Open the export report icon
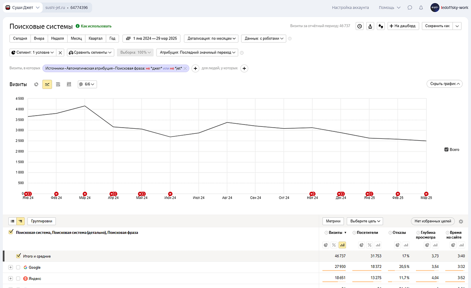The width and height of the screenshot is (471, 288). coord(370,26)
